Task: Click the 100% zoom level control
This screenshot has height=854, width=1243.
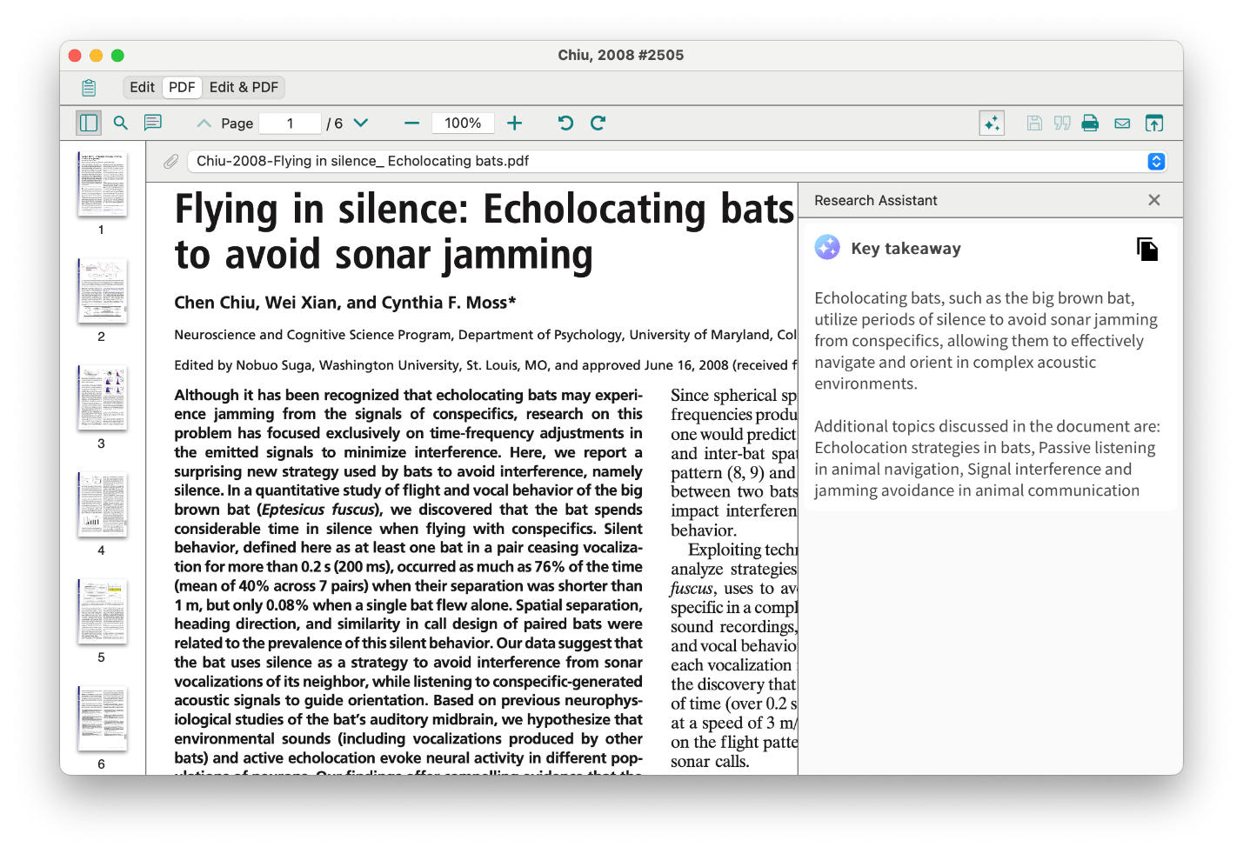Action: pyautogui.click(x=463, y=123)
